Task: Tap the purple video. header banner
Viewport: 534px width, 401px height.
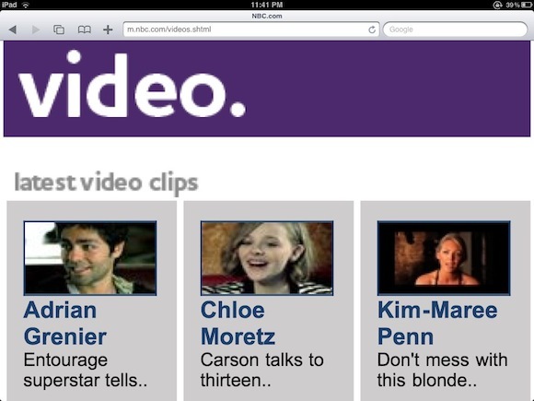Action: [x=267, y=88]
